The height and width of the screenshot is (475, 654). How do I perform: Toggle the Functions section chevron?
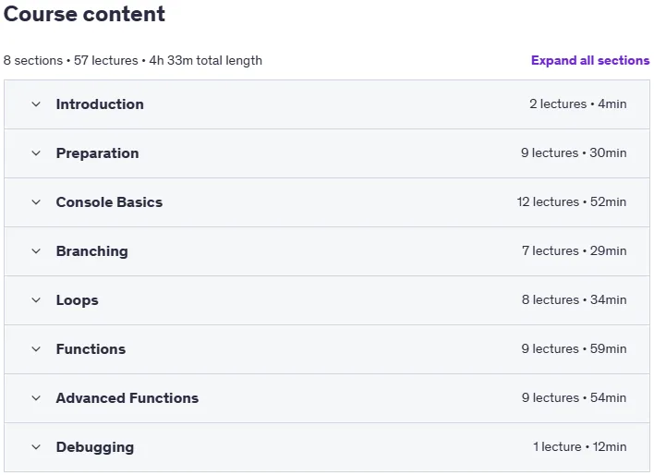tap(36, 349)
